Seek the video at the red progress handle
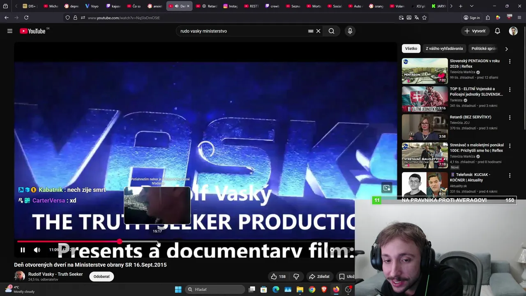 119,242
